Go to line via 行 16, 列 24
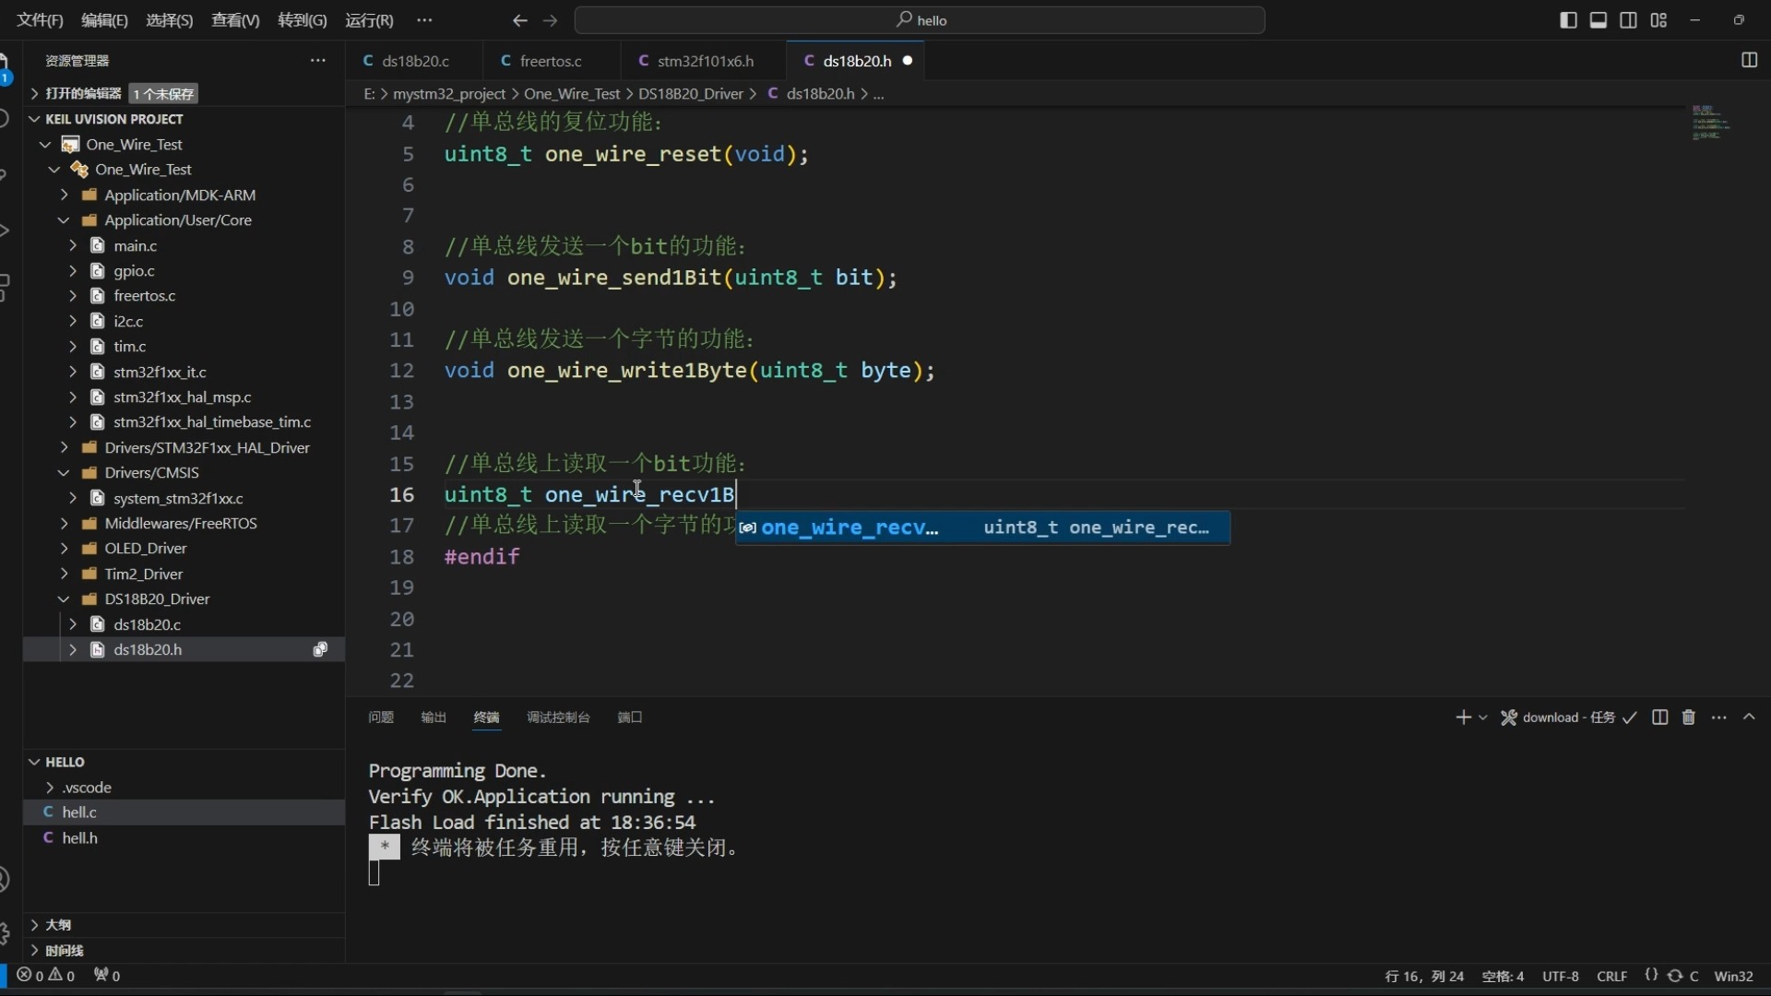The width and height of the screenshot is (1771, 996). click(1424, 976)
